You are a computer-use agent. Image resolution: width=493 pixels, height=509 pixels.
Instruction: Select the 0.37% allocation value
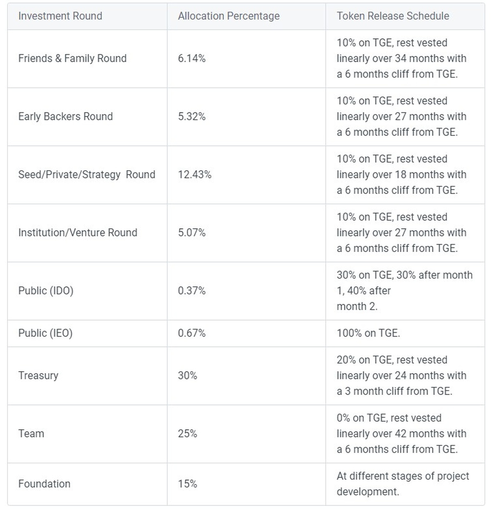(x=191, y=291)
